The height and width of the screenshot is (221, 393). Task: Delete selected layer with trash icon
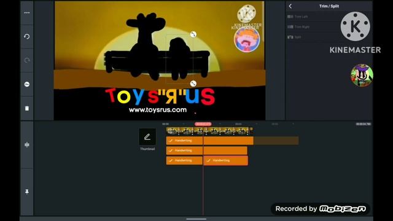pyautogui.click(x=27, y=108)
